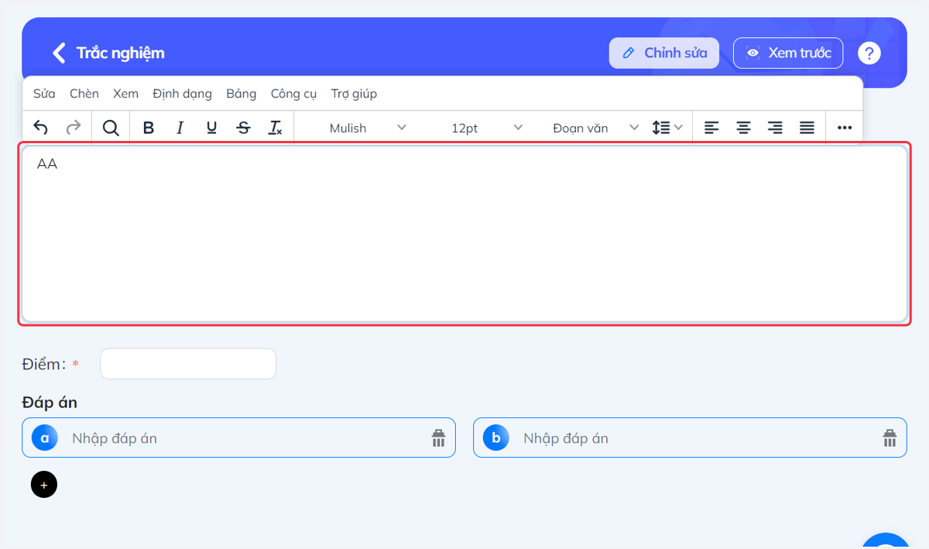Open the Mulish font family dropdown

360,128
